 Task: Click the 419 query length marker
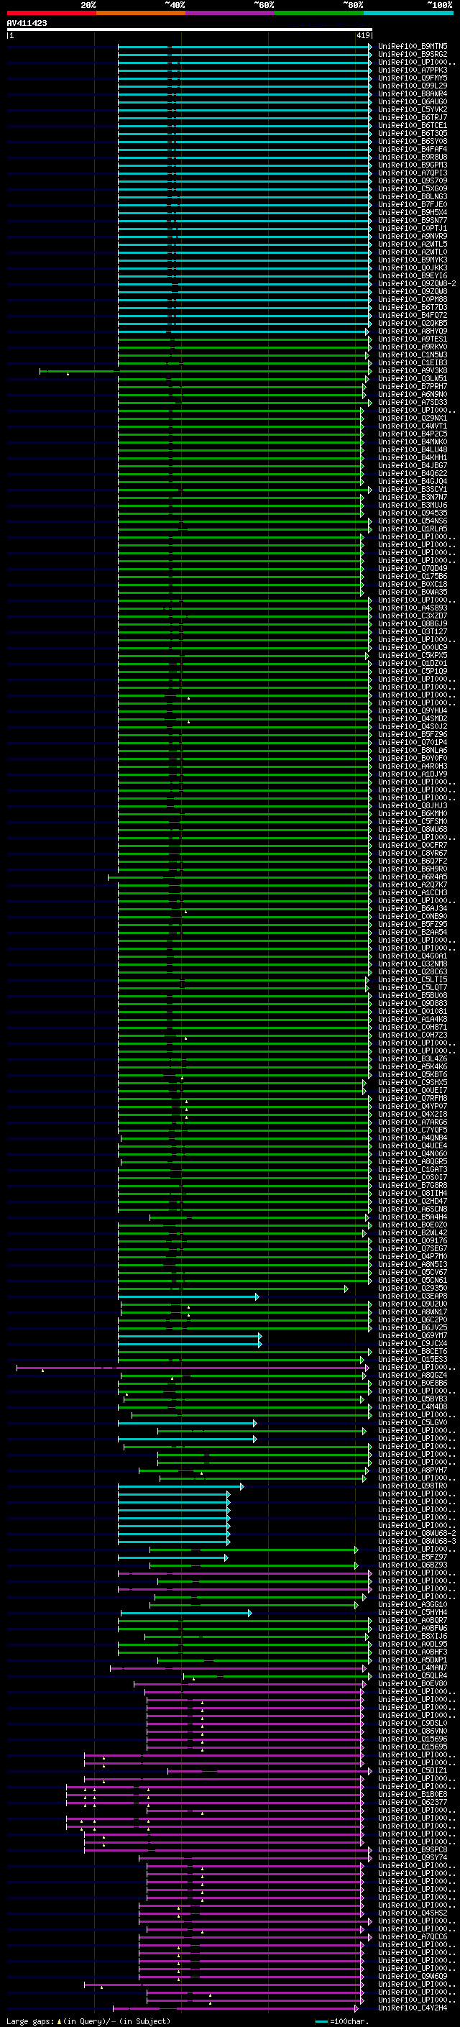click(x=362, y=35)
